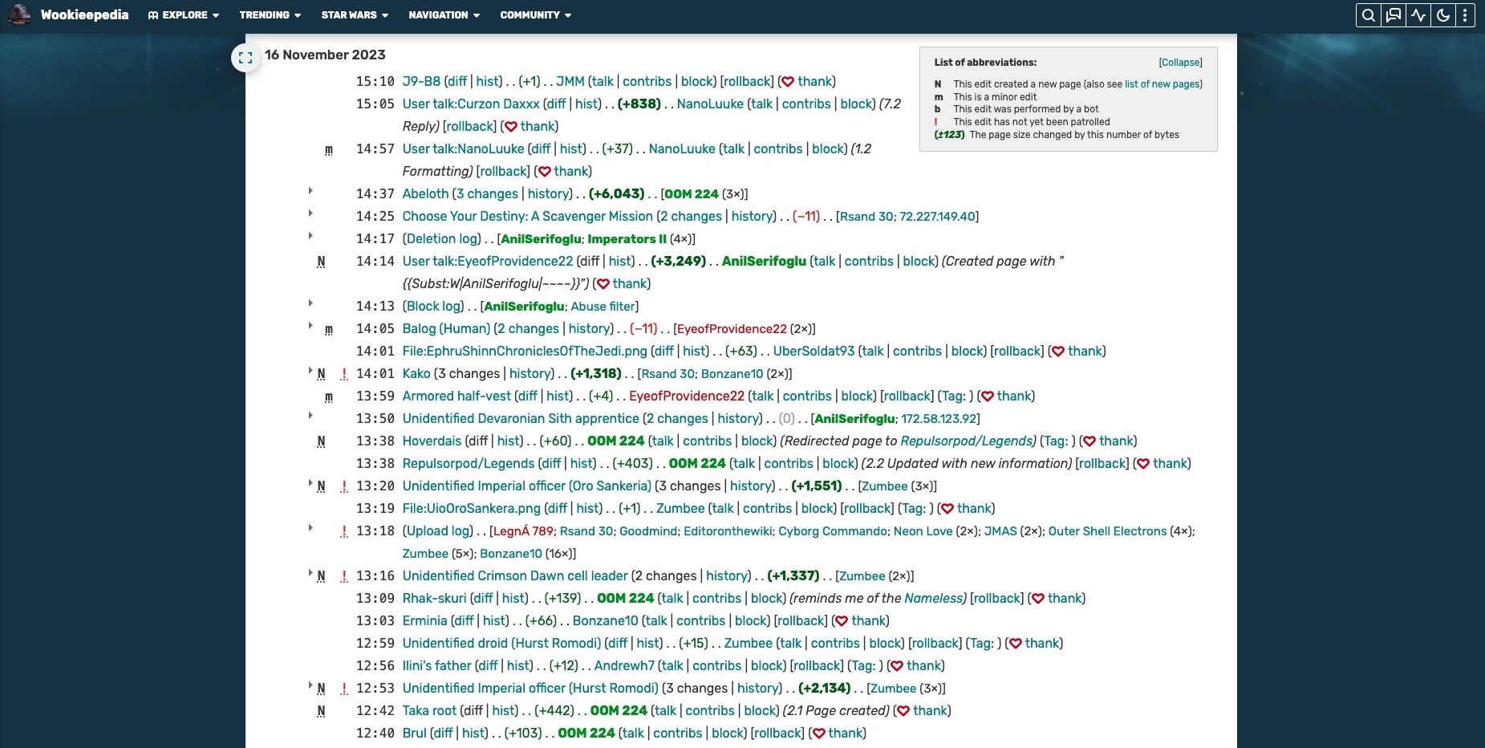The image size is (1485, 748).
Task: Open the recent activity pulse icon
Action: pyautogui.click(x=1418, y=15)
